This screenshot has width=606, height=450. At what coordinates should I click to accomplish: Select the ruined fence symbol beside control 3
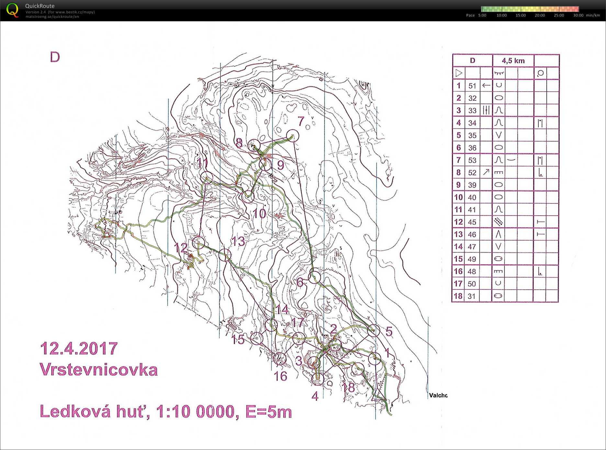[x=486, y=110]
